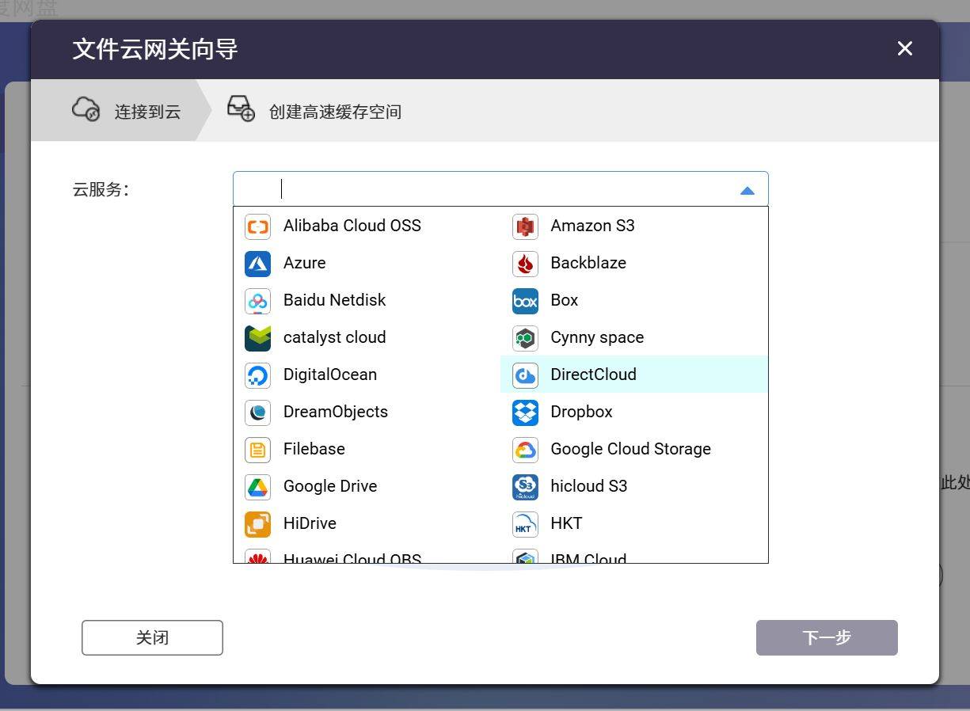Click the Azure logo icon

(257, 263)
